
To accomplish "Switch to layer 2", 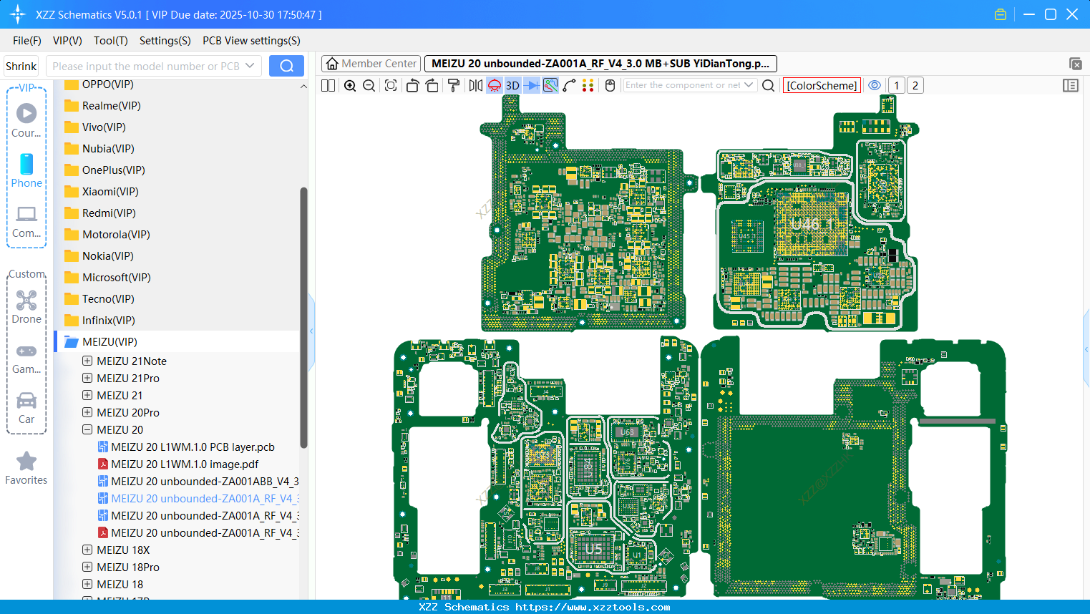I will (915, 85).
